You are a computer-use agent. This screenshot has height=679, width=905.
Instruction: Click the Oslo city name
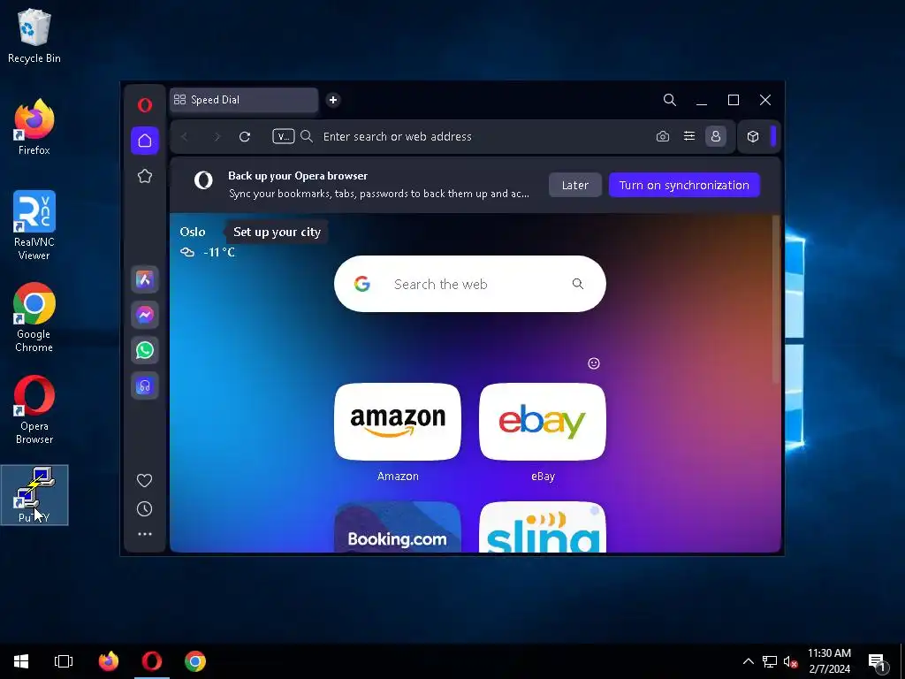[x=192, y=233]
